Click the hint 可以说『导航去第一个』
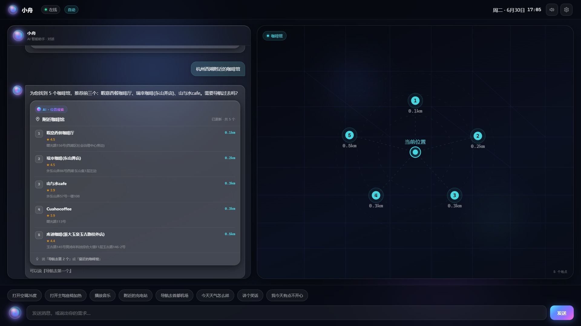Screen dimensions: 581x326 (51, 271)
